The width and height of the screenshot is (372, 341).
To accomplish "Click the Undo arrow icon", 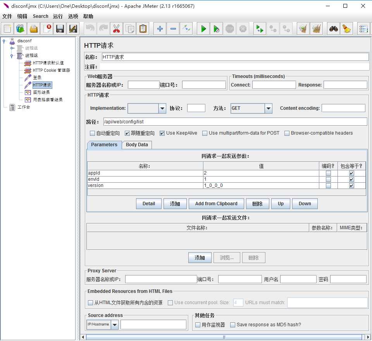I will pos(90,29).
